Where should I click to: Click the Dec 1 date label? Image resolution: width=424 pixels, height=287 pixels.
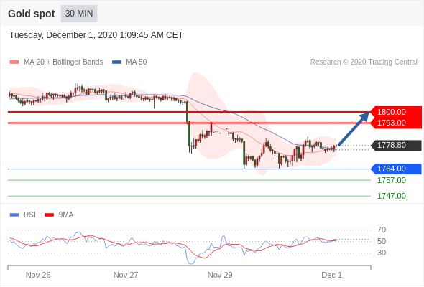coord(331,275)
